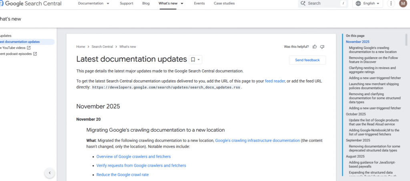Go to the Case studies tab
Image resolution: width=410 pixels, height=181 pixels.
pos(224,3)
